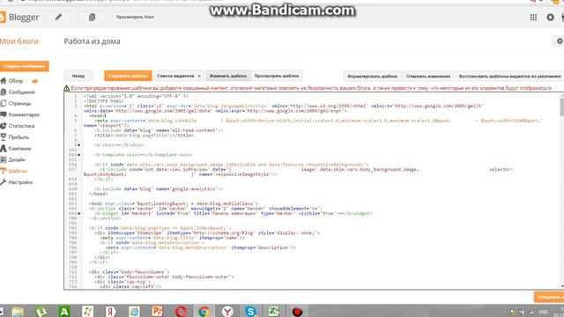The width and height of the screenshot is (564, 317).
Task: Click the speech bubble icon beside Комментарии
Action: coord(4,114)
